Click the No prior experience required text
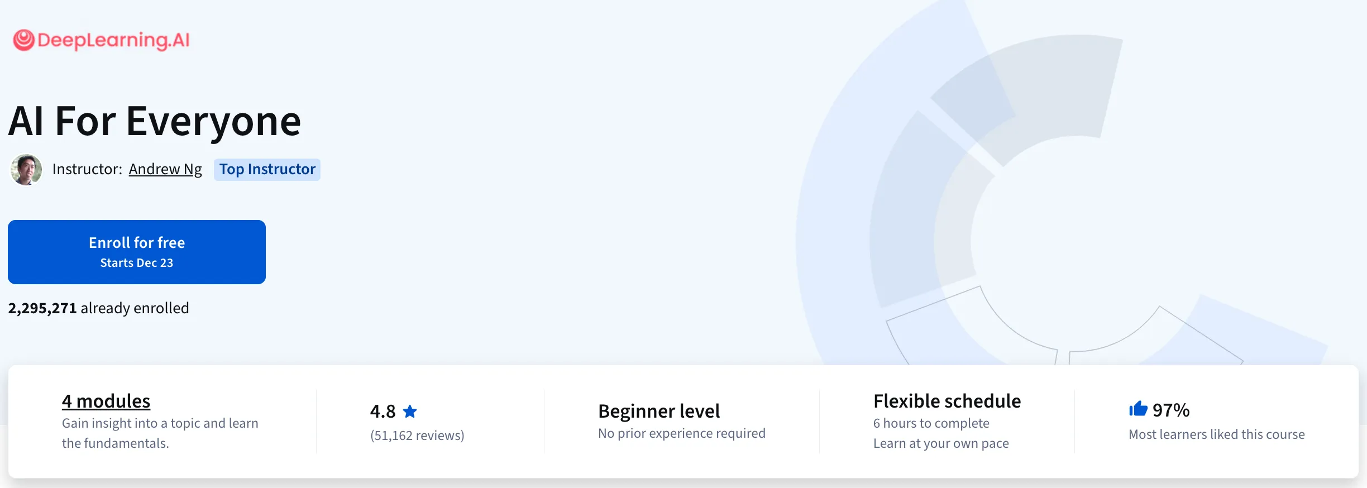 click(x=682, y=433)
